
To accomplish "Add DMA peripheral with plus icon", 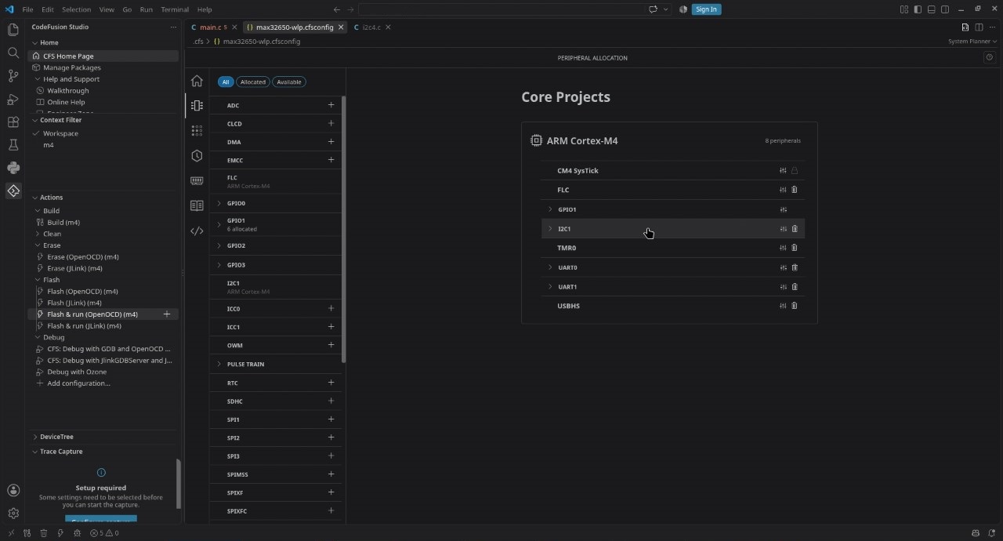I will 331,142.
